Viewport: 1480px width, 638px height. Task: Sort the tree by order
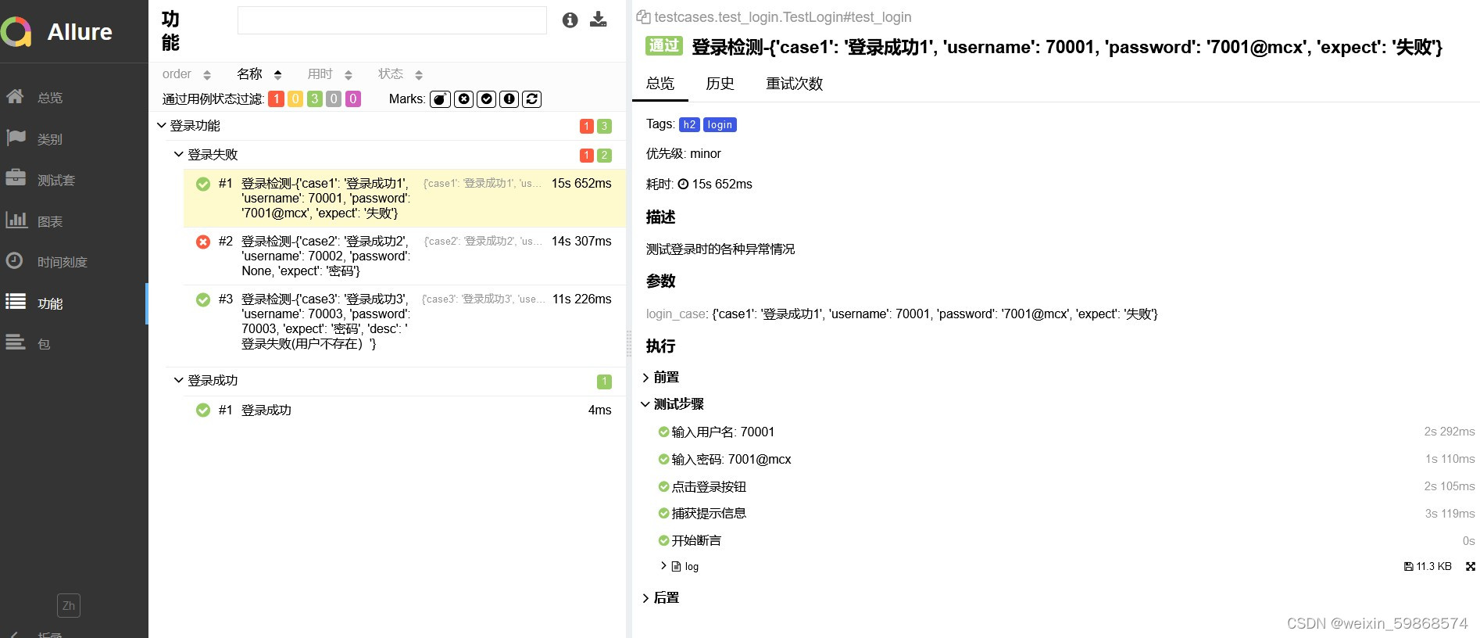click(186, 74)
